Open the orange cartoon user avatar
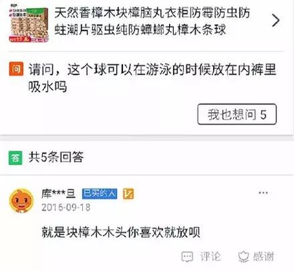This screenshot has height=271, width=294. [21, 201]
